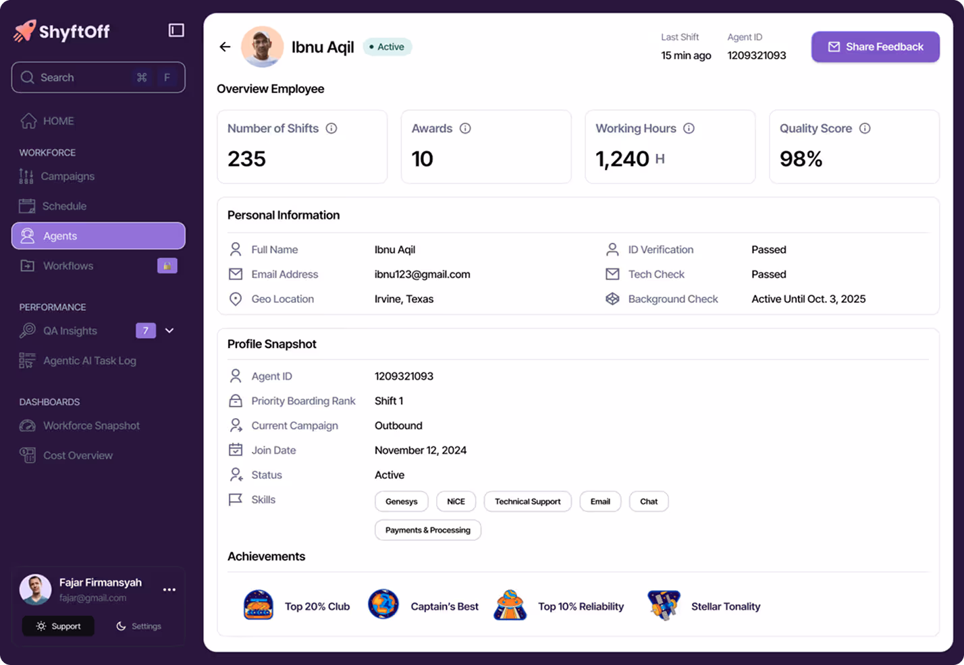Toggle the Active status badge
Image resolution: width=964 pixels, height=665 pixels.
click(386, 47)
